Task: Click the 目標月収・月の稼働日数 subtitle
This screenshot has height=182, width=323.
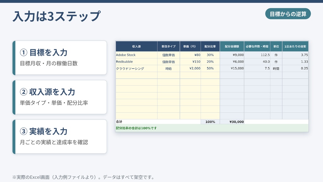Action: [49, 63]
